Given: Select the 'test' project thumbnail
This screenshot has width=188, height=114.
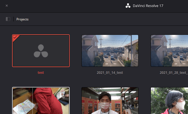Looking at the screenshot, I should click(x=41, y=51).
